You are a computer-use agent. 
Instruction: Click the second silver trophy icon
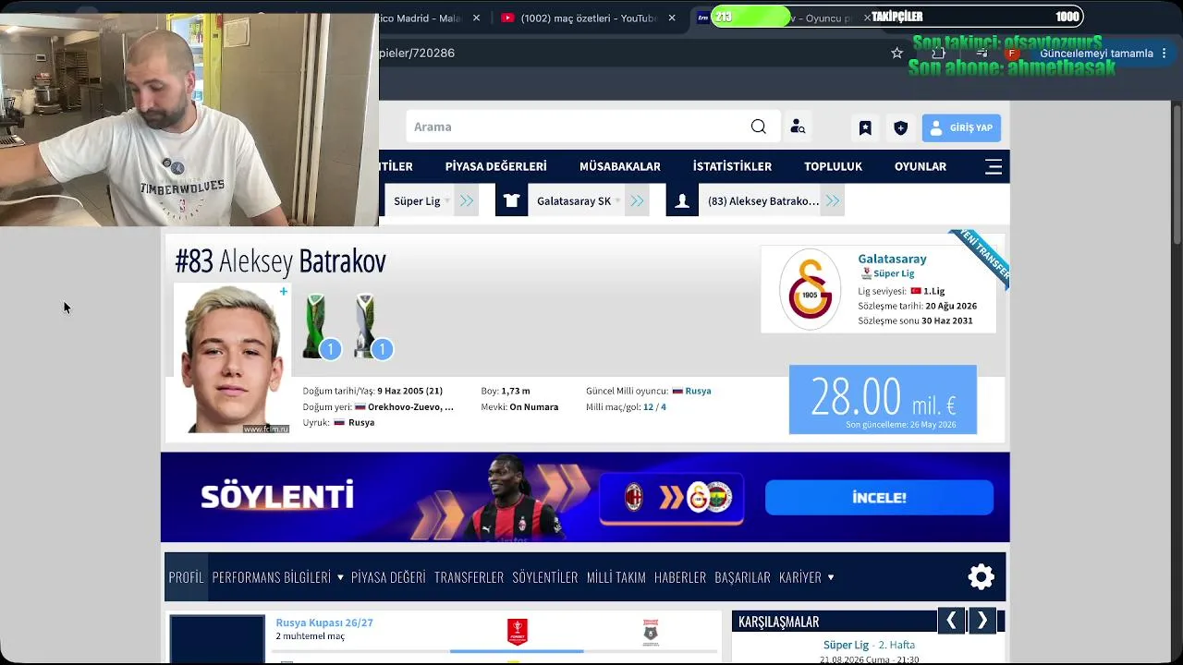tap(365, 324)
